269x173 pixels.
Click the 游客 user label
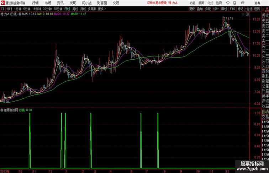(x=257, y=3)
